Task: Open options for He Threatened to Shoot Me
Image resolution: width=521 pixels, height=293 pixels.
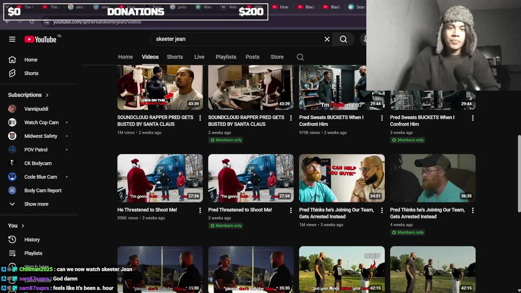Action: [x=200, y=210]
